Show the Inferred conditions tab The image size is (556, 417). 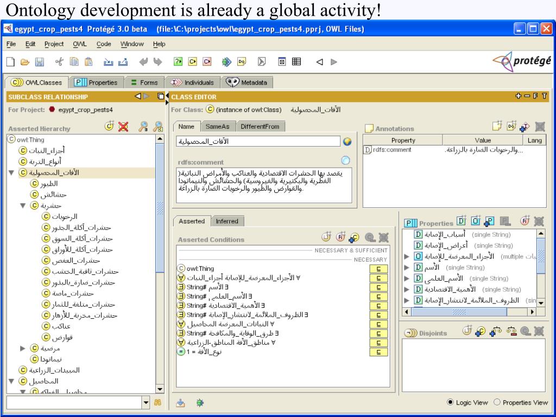point(227,222)
